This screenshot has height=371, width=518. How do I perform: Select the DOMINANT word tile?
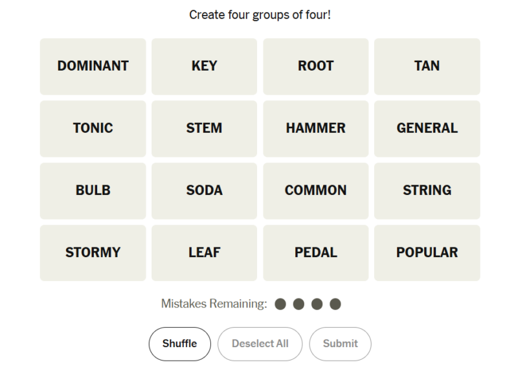coord(93,66)
